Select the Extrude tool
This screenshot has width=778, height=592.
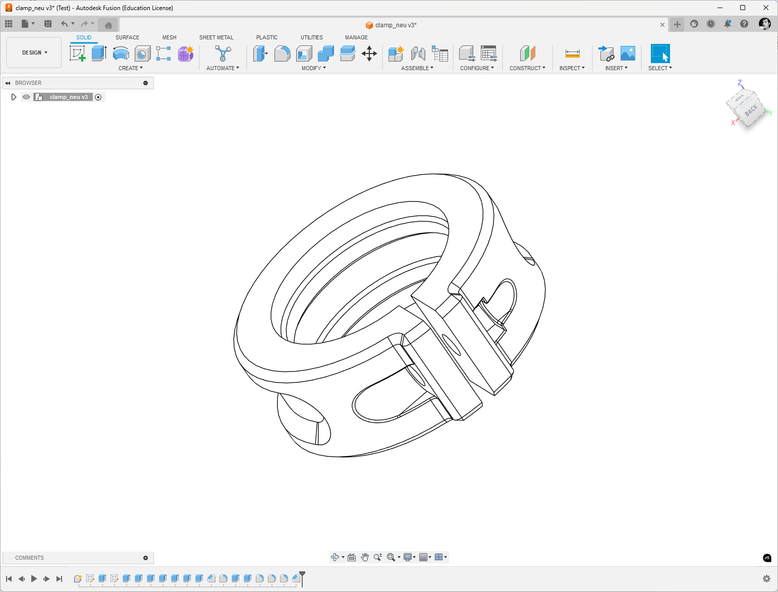[x=99, y=53]
